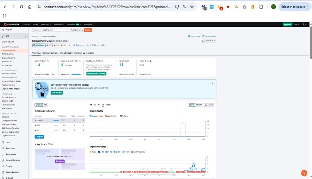Collapse the SEO section in the sidebar
Screen dimensions: 312x179
(x=26, y=36)
